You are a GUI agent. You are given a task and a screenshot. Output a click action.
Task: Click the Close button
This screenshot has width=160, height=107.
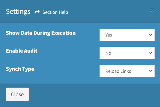coord(17,94)
